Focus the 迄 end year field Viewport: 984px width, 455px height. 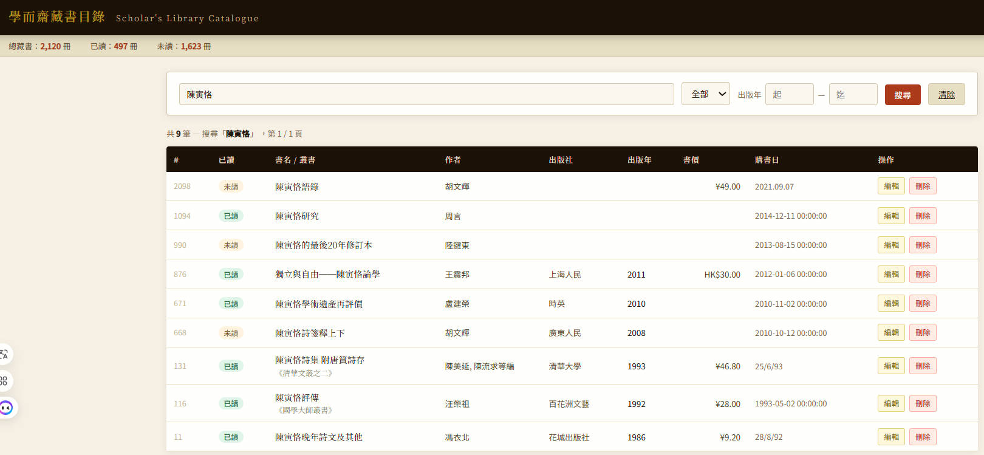coord(853,94)
